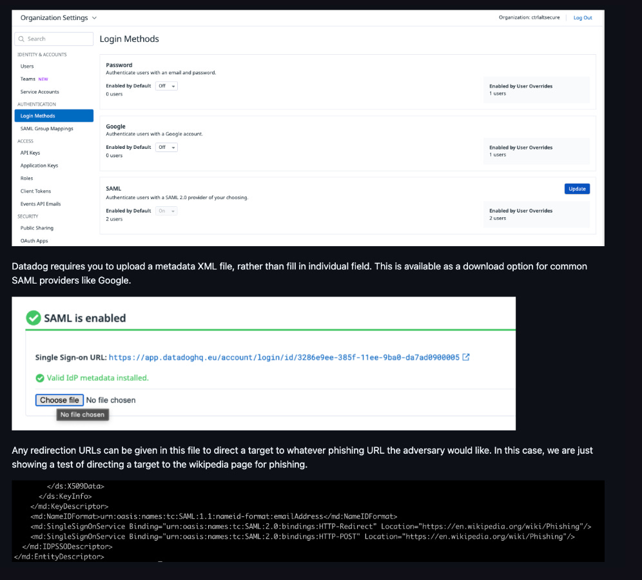Open the Roles page
The height and width of the screenshot is (580, 642).
tap(26, 178)
